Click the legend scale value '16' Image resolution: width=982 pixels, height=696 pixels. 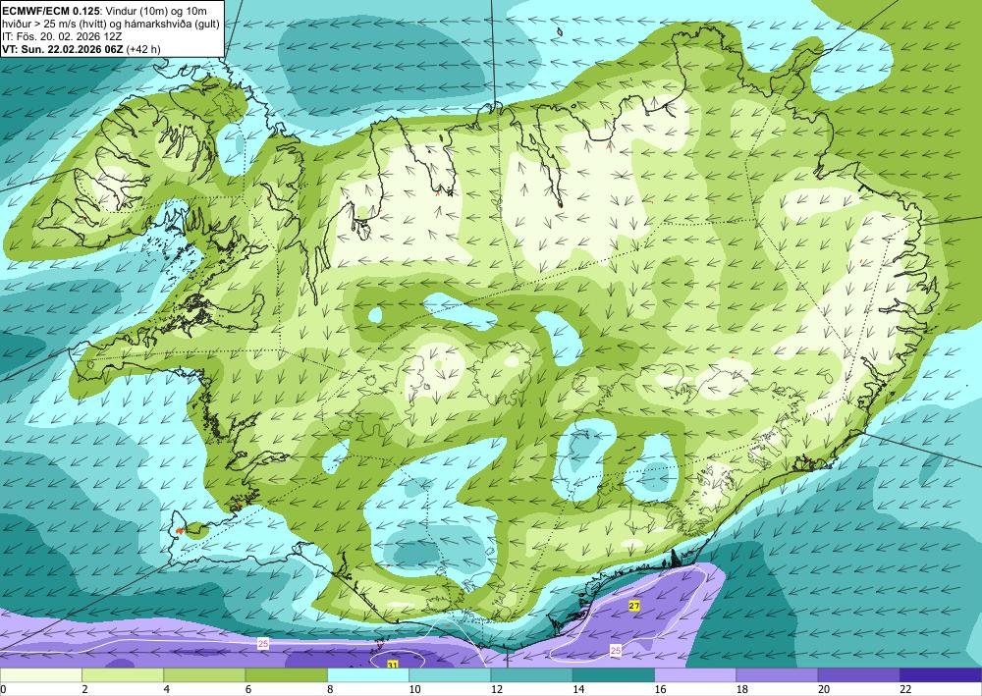coord(660,689)
